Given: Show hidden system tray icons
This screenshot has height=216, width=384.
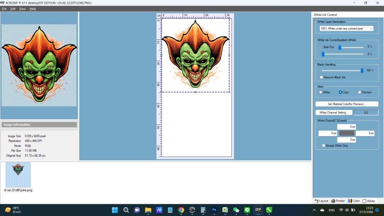Looking at the screenshot, I should [x=314, y=210].
